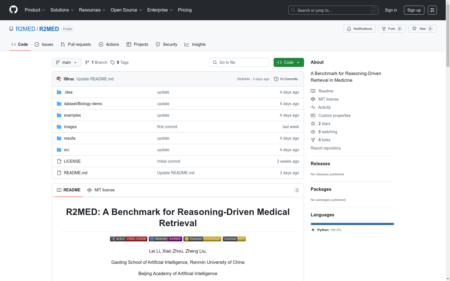Click the 0 forks link in About
The height and width of the screenshot is (281, 450).
coord(324,140)
